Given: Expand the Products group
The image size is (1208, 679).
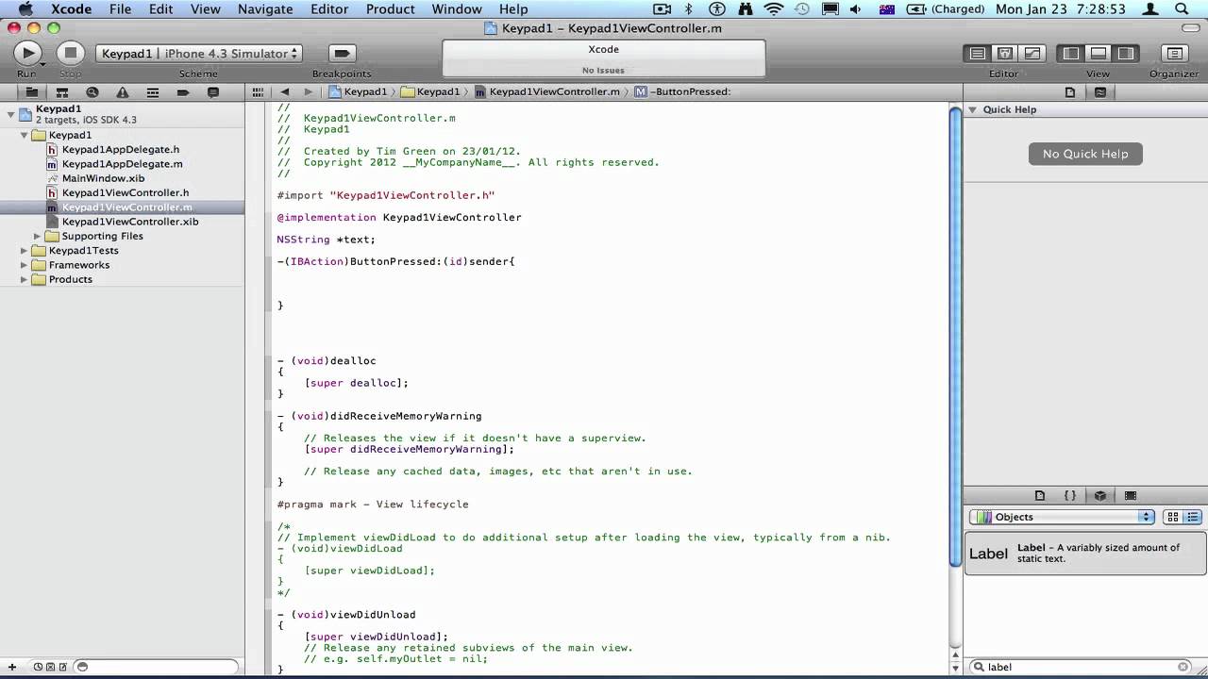Looking at the screenshot, I should (x=25, y=279).
